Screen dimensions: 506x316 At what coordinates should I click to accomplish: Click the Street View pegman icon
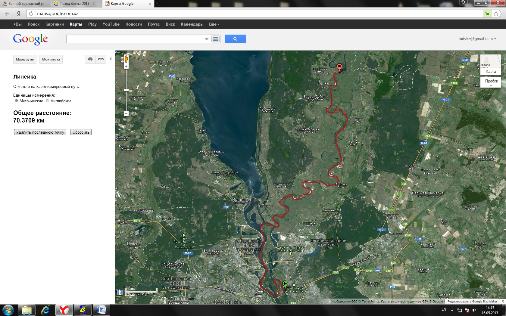[x=126, y=59]
